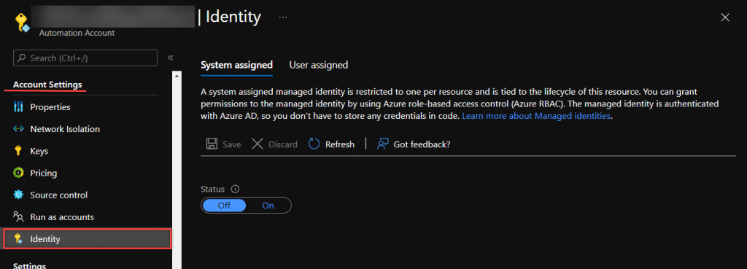This screenshot has width=747, height=269.
Task: Collapse the sidebar with the double chevron
Action: pos(170,58)
